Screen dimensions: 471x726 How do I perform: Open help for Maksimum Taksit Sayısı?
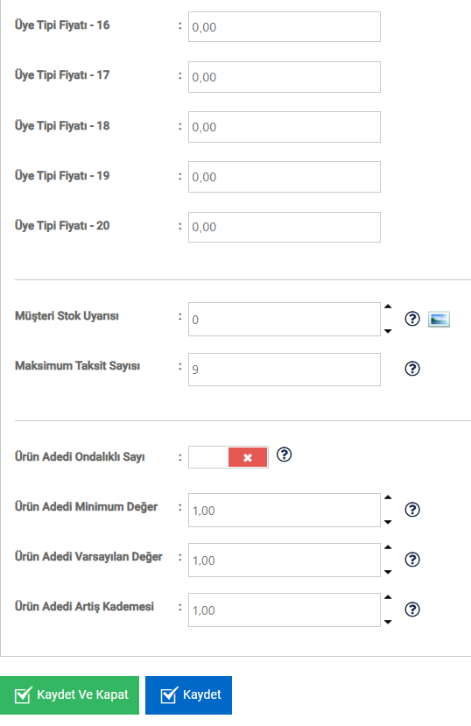[x=412, y=369]
